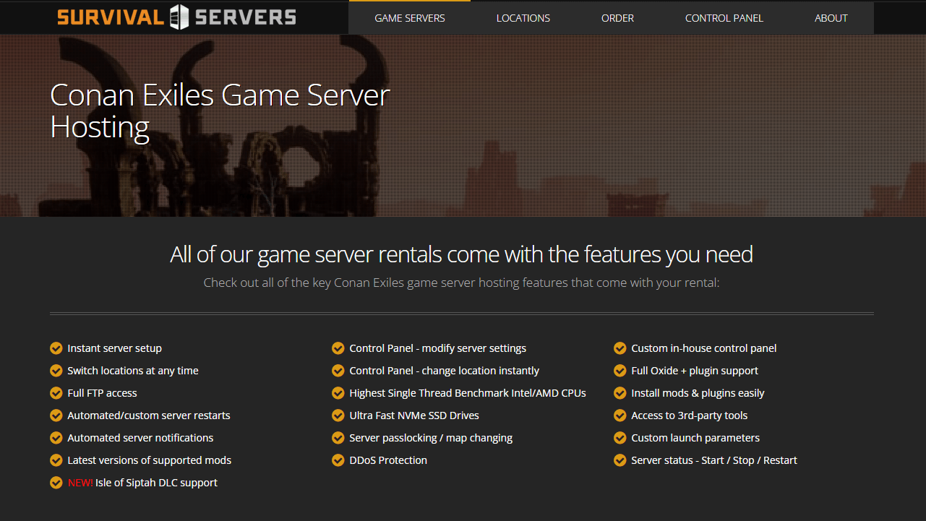Click the red NEW! label
Image resolution: width=926 pixels, height=521 pixels.
tap(80, 483)
